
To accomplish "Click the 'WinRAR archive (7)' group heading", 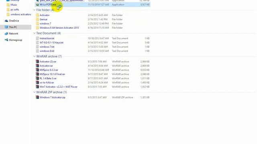I will [x=49, y=56].
